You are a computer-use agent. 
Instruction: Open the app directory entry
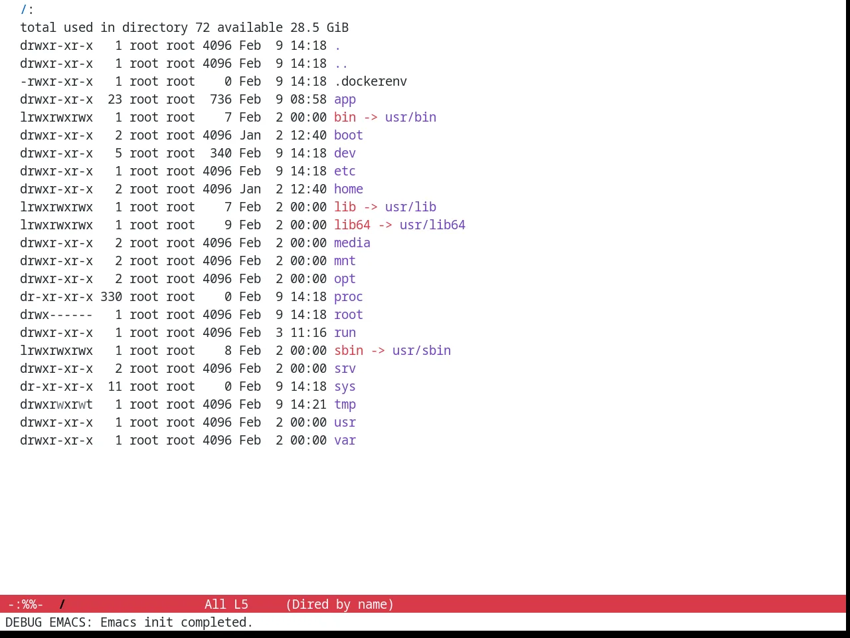coord(345,100)
